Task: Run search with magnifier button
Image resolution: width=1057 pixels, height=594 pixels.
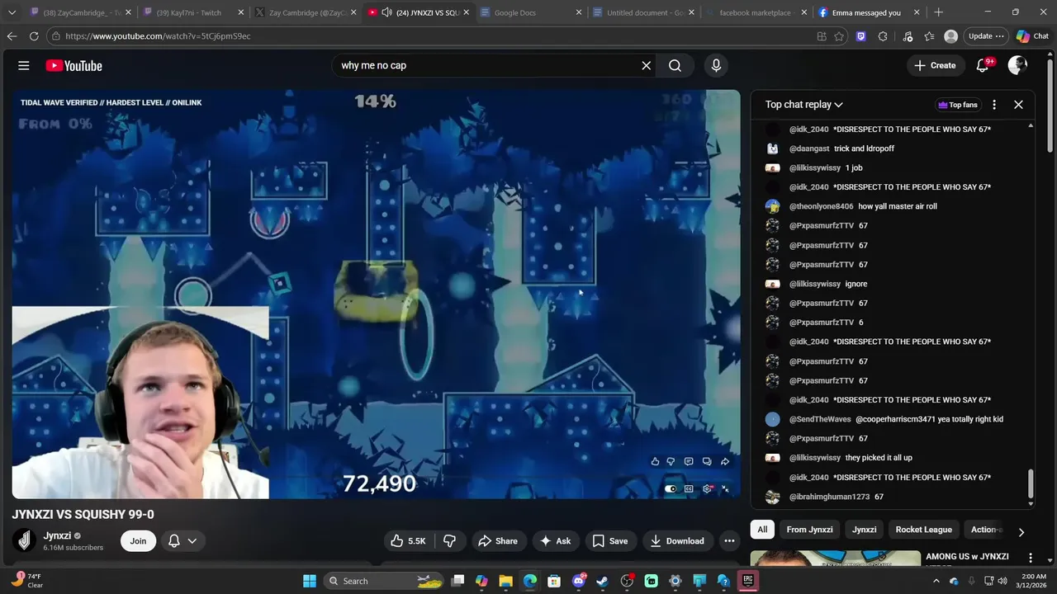Action: pos(675,65)
